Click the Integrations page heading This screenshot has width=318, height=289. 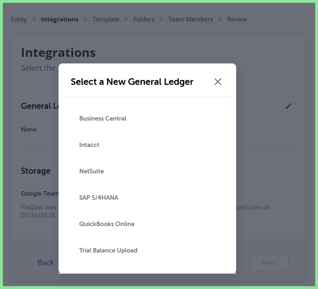click(58, 53)
